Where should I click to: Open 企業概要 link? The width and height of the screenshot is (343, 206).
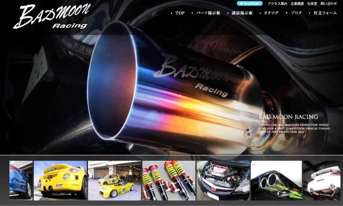[x=297, y=4]
